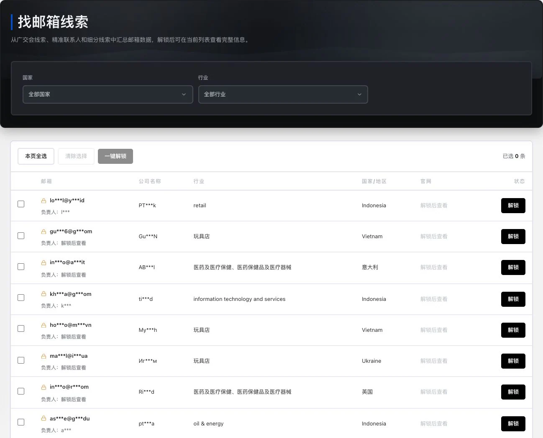Unlock the PT***k retail row
This screenshot has height=438, width=543.
513,206
